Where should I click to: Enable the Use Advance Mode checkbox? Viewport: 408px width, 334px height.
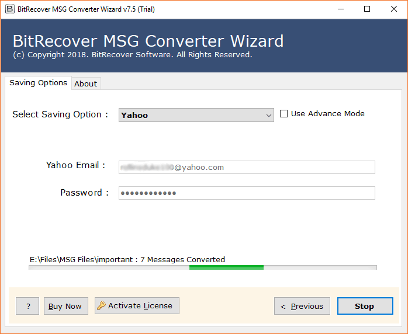coord(283,114)
